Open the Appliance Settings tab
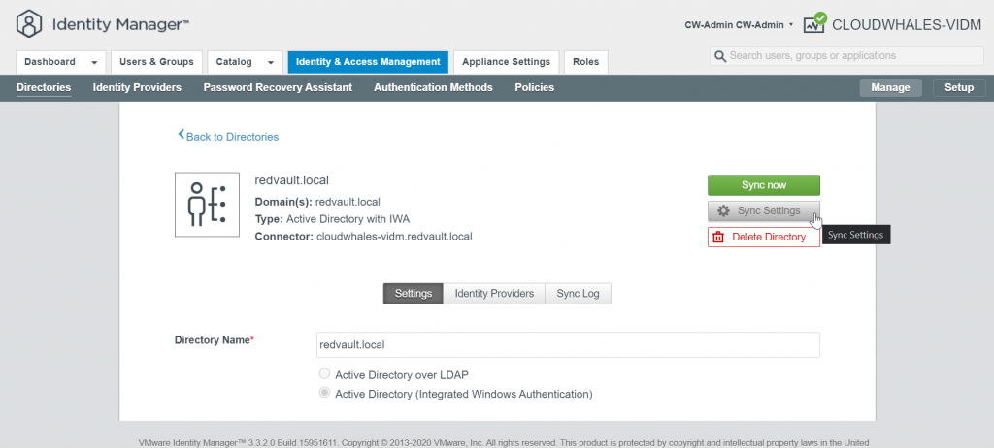The width and height of the screenshot is (994, 448). (x=506, y=62)
